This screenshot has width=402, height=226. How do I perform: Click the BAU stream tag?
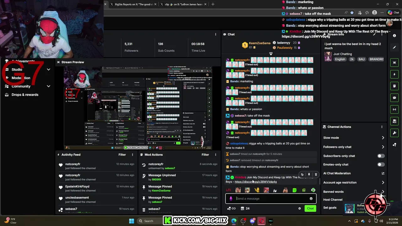pos(361,59)
